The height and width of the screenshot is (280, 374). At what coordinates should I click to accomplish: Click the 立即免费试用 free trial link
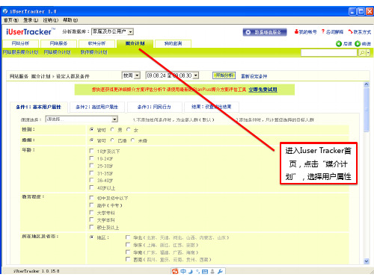[x=263, y=90]
